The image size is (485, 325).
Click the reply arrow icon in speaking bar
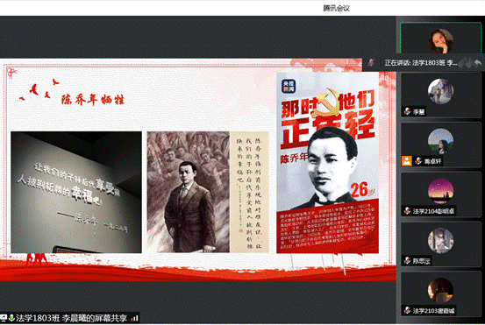pyautogui.click(x=478, y=63)
